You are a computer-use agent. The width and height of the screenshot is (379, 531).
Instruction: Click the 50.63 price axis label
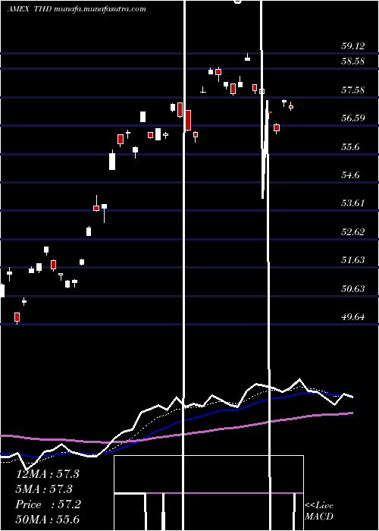(353, 289)
